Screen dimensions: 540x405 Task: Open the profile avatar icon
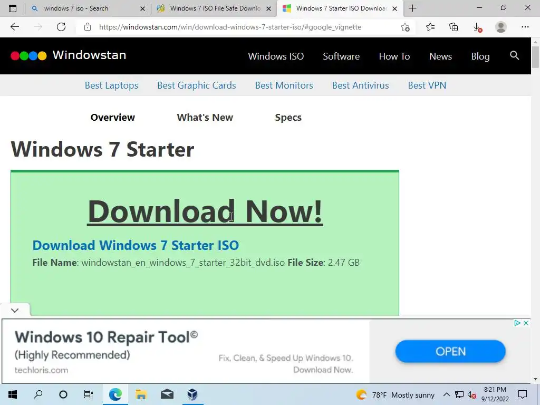click(x=501, y=27)
